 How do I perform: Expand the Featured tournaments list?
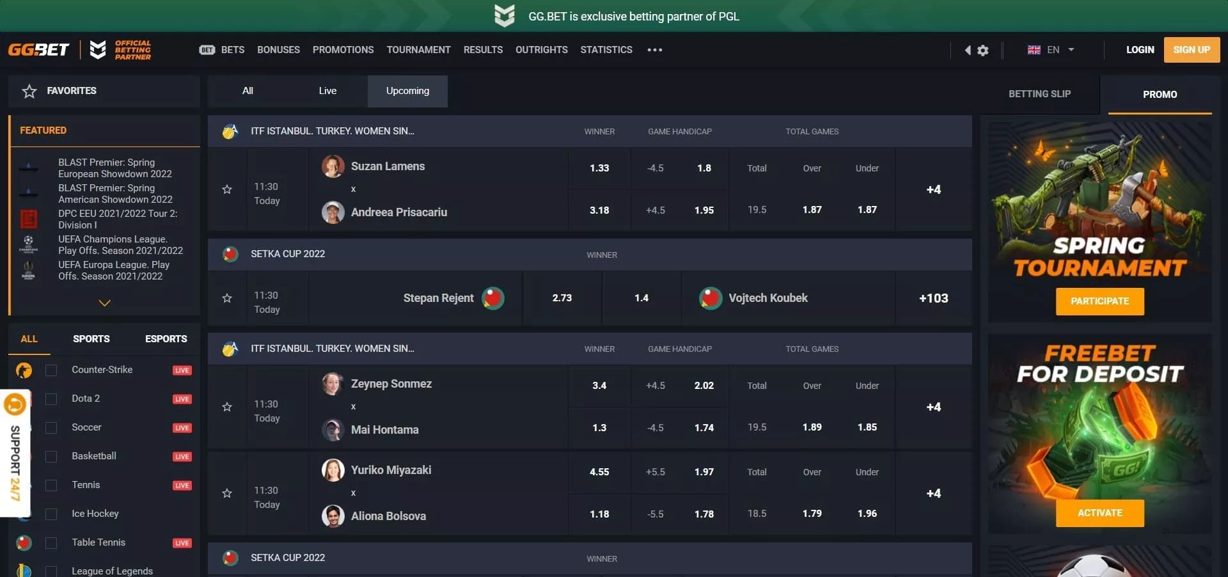pos(104,303)
